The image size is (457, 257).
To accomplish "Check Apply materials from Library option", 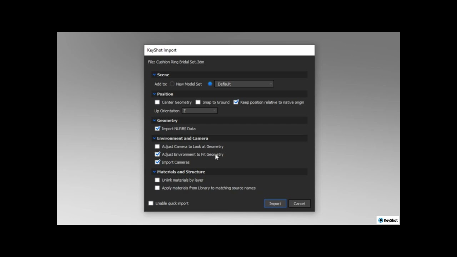I will (x=157, y=188).
